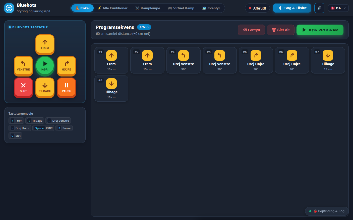Click the Drej Venstre shortcut chip
Screen dimensions: 353x220
pyautogui.click(x=58, y=121)
